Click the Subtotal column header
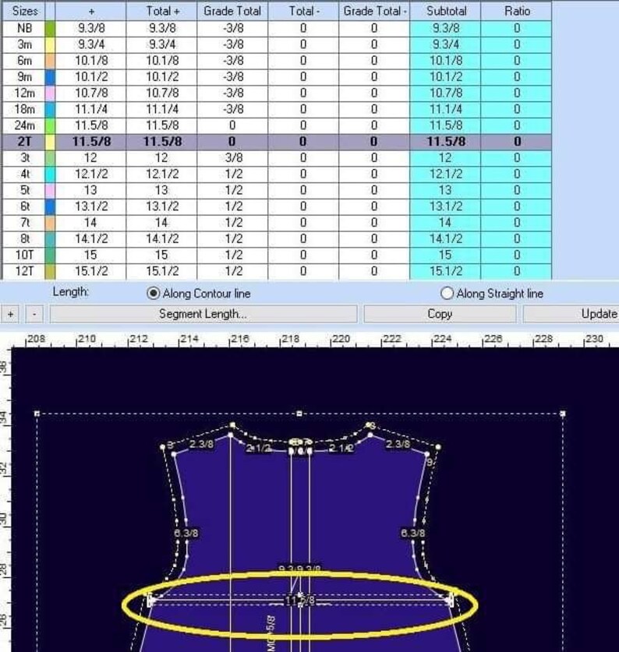This screenshot has width=619, height=652. coord(445,11)
